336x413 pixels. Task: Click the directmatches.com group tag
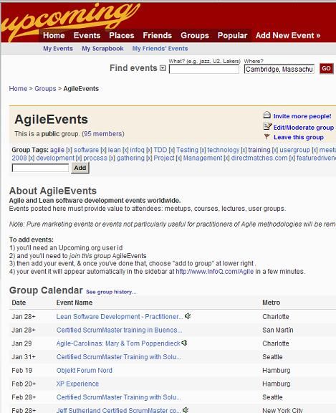(259, 158)
